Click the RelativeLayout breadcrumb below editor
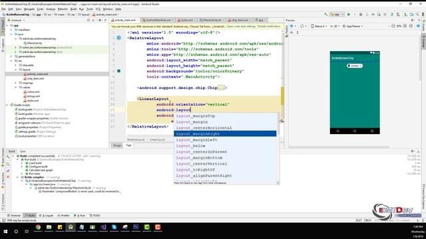 (136, 139)
